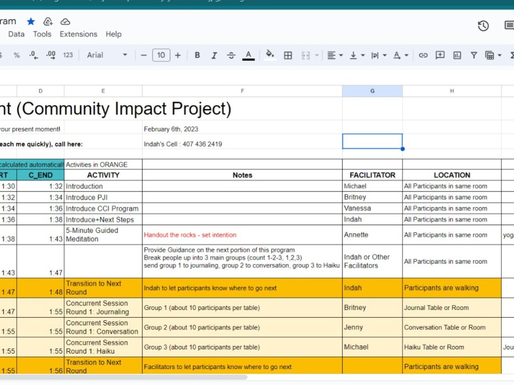Open horizontal align dropdown
This screenshot has height=385, width=514.
click(335, 55)
